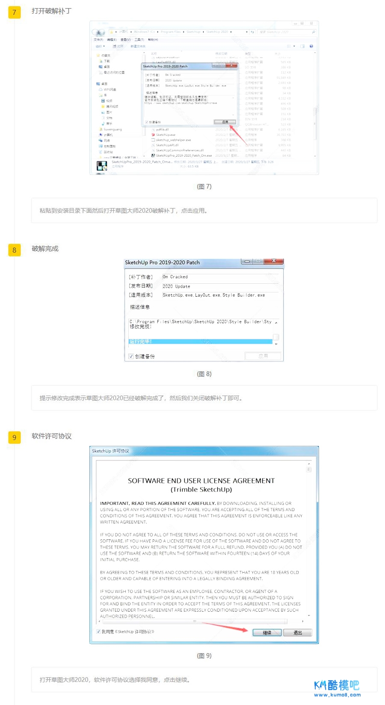Toggle 创建备份 checkbox in the figure 7 patch dialog
The height and width of the screenshot is (705, 385).
(x=146, y=122)
